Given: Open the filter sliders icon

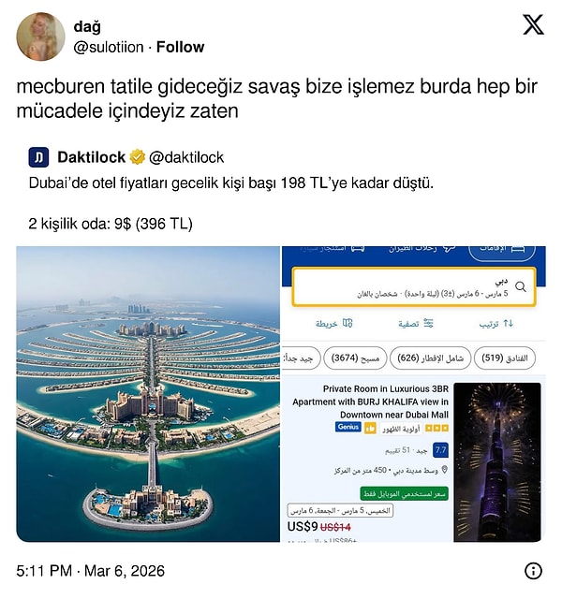Looking at the screenshot, I should point(428,323).
